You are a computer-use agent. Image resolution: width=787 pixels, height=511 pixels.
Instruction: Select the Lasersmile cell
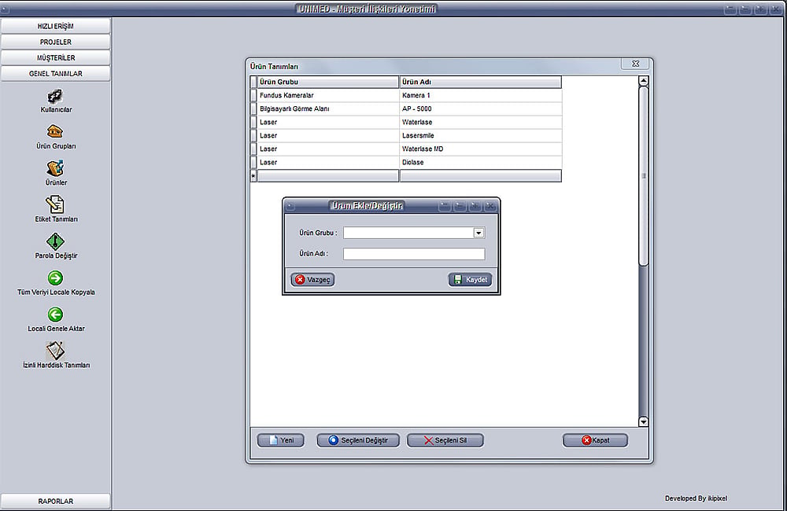tap(480, 136)
